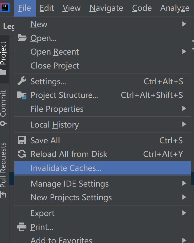Click the Reload All from Disk icon
Image resolution: width=194 pixels, height=243 pixels.
[x=22, y=154]
